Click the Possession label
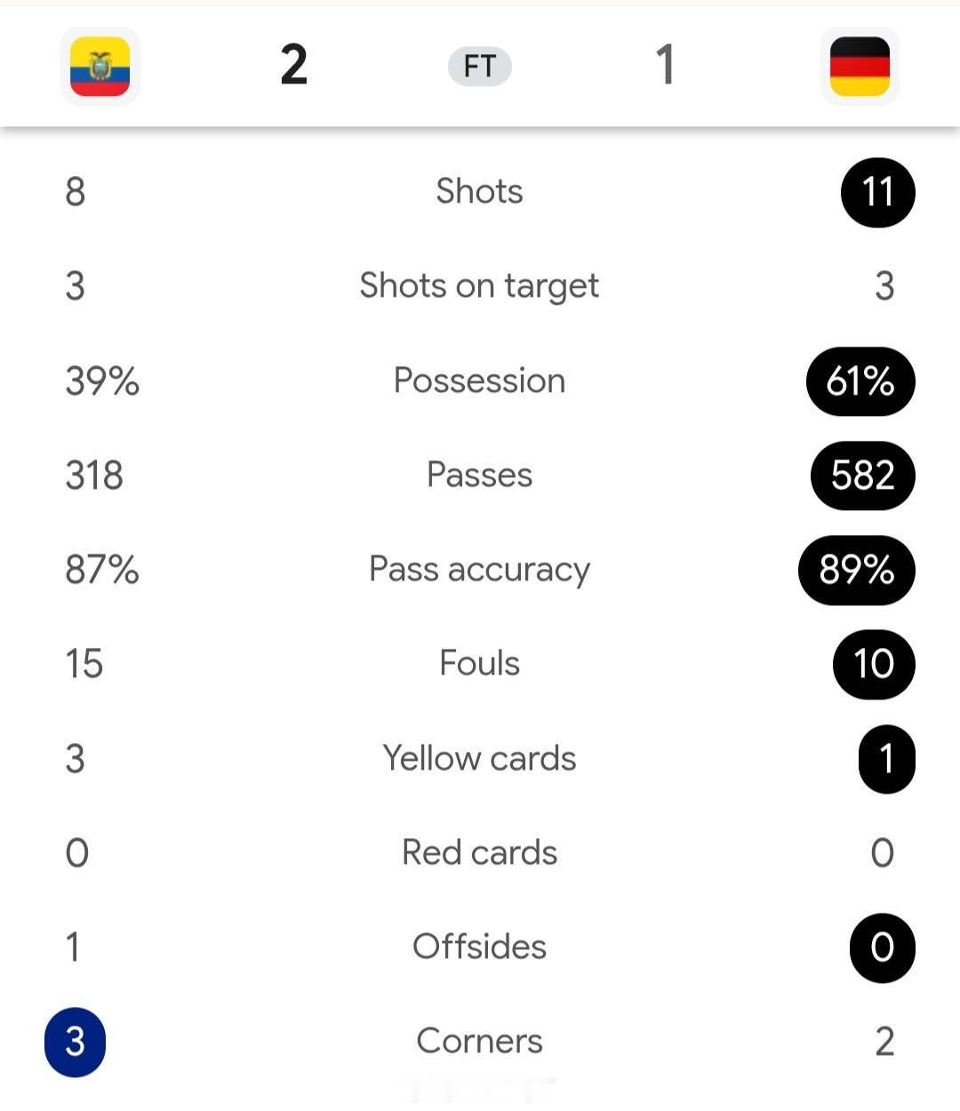960x1111 pixels. pyautogui.click(x=480, y=381)
